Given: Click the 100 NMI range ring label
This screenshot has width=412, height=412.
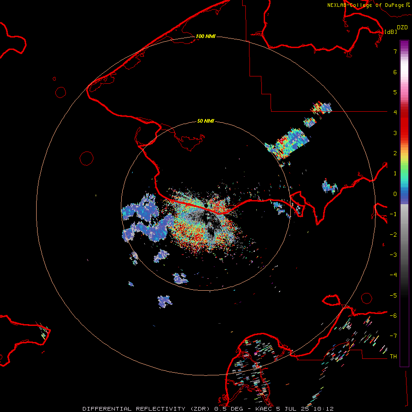Looking at the screenshot, I should click(206, 36).
